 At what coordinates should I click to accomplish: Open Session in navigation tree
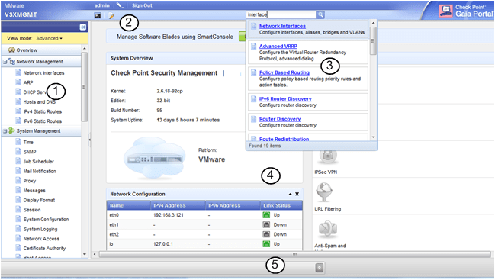(x=32, y=210)
